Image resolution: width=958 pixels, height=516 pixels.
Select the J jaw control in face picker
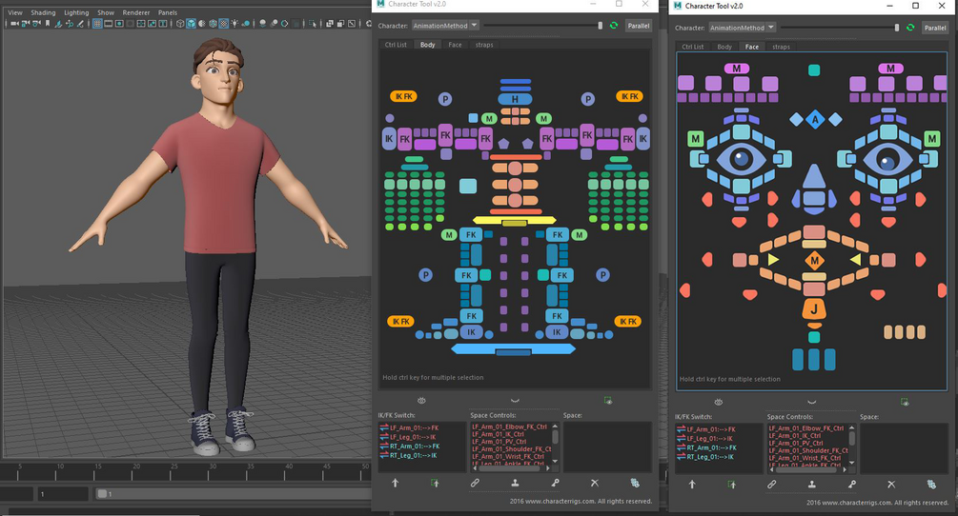(814, 309)
